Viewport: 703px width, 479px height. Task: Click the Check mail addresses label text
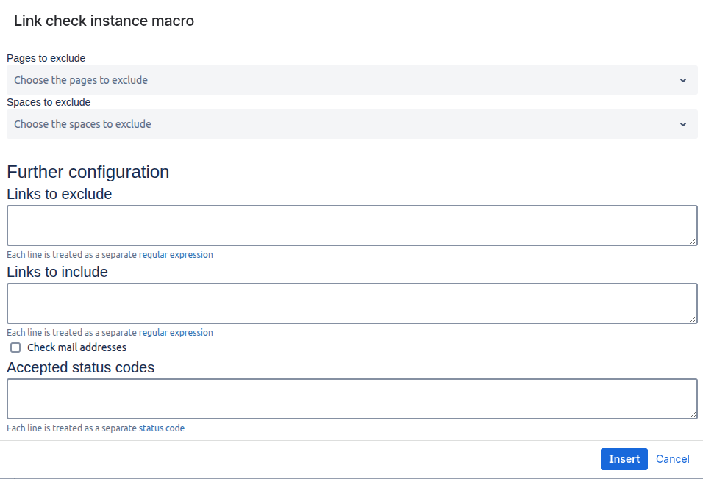pyautogui.click(x=76, y=347)
